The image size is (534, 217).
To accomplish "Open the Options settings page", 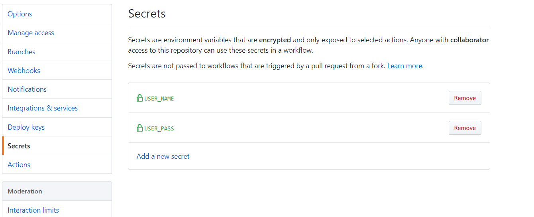I will [x=20, y=14].
